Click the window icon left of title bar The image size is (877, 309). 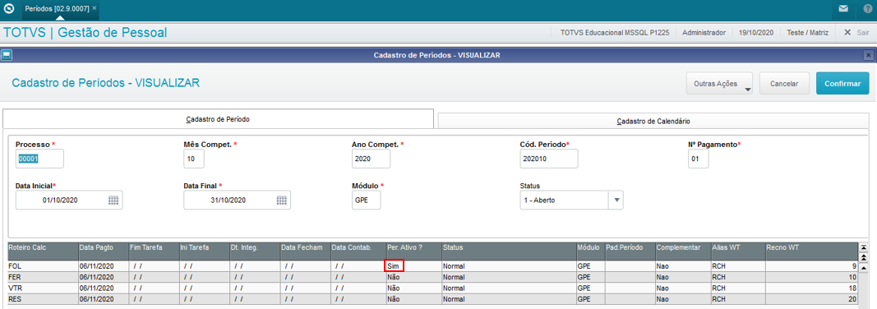6,55
